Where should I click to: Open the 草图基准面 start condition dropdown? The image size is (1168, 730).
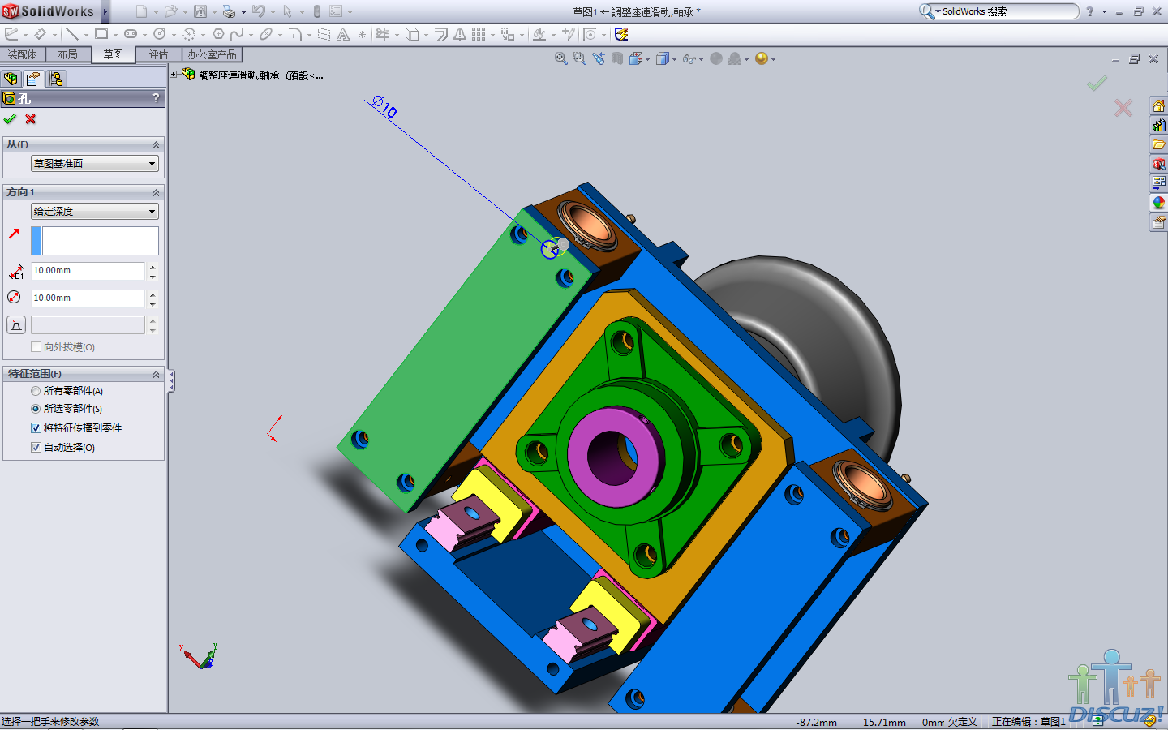[x=95, y=164]
